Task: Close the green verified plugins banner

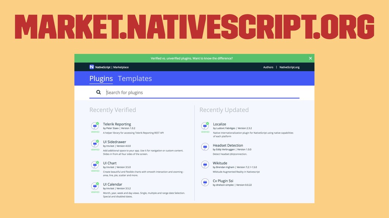Action: tap(310, 58)
